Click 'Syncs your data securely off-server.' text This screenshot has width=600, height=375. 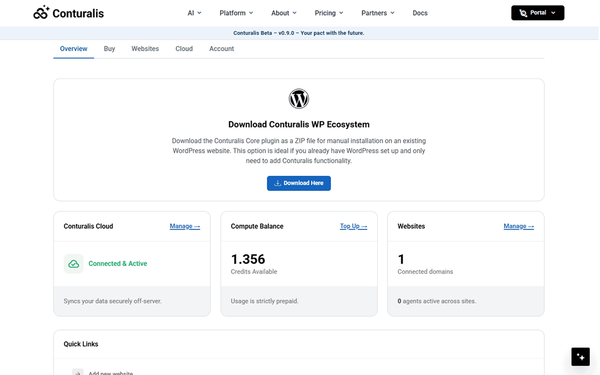click(x=112, y=301)
